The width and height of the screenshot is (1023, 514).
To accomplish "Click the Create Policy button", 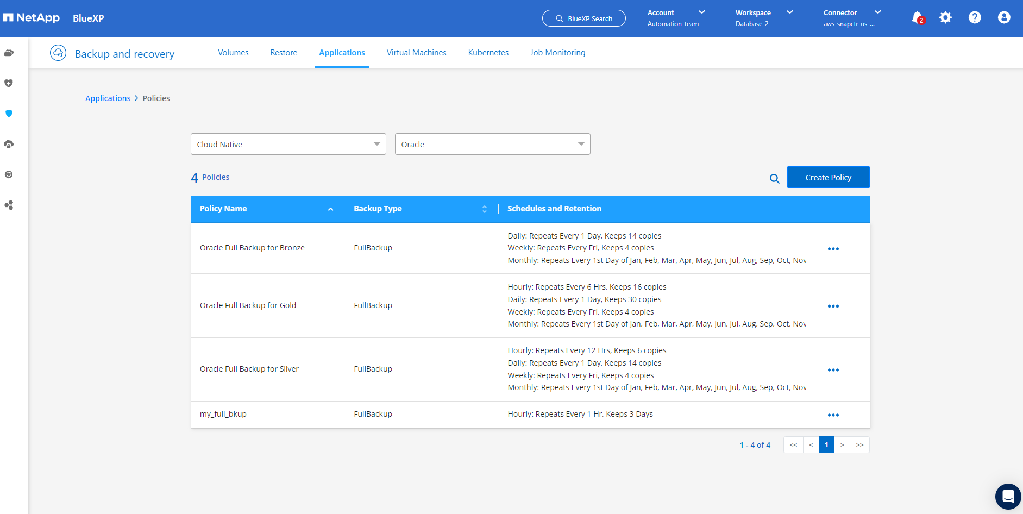I will pos(828,178).
